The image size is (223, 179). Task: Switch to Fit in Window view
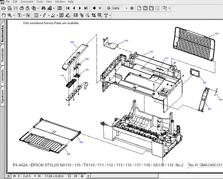coord(145,8)
